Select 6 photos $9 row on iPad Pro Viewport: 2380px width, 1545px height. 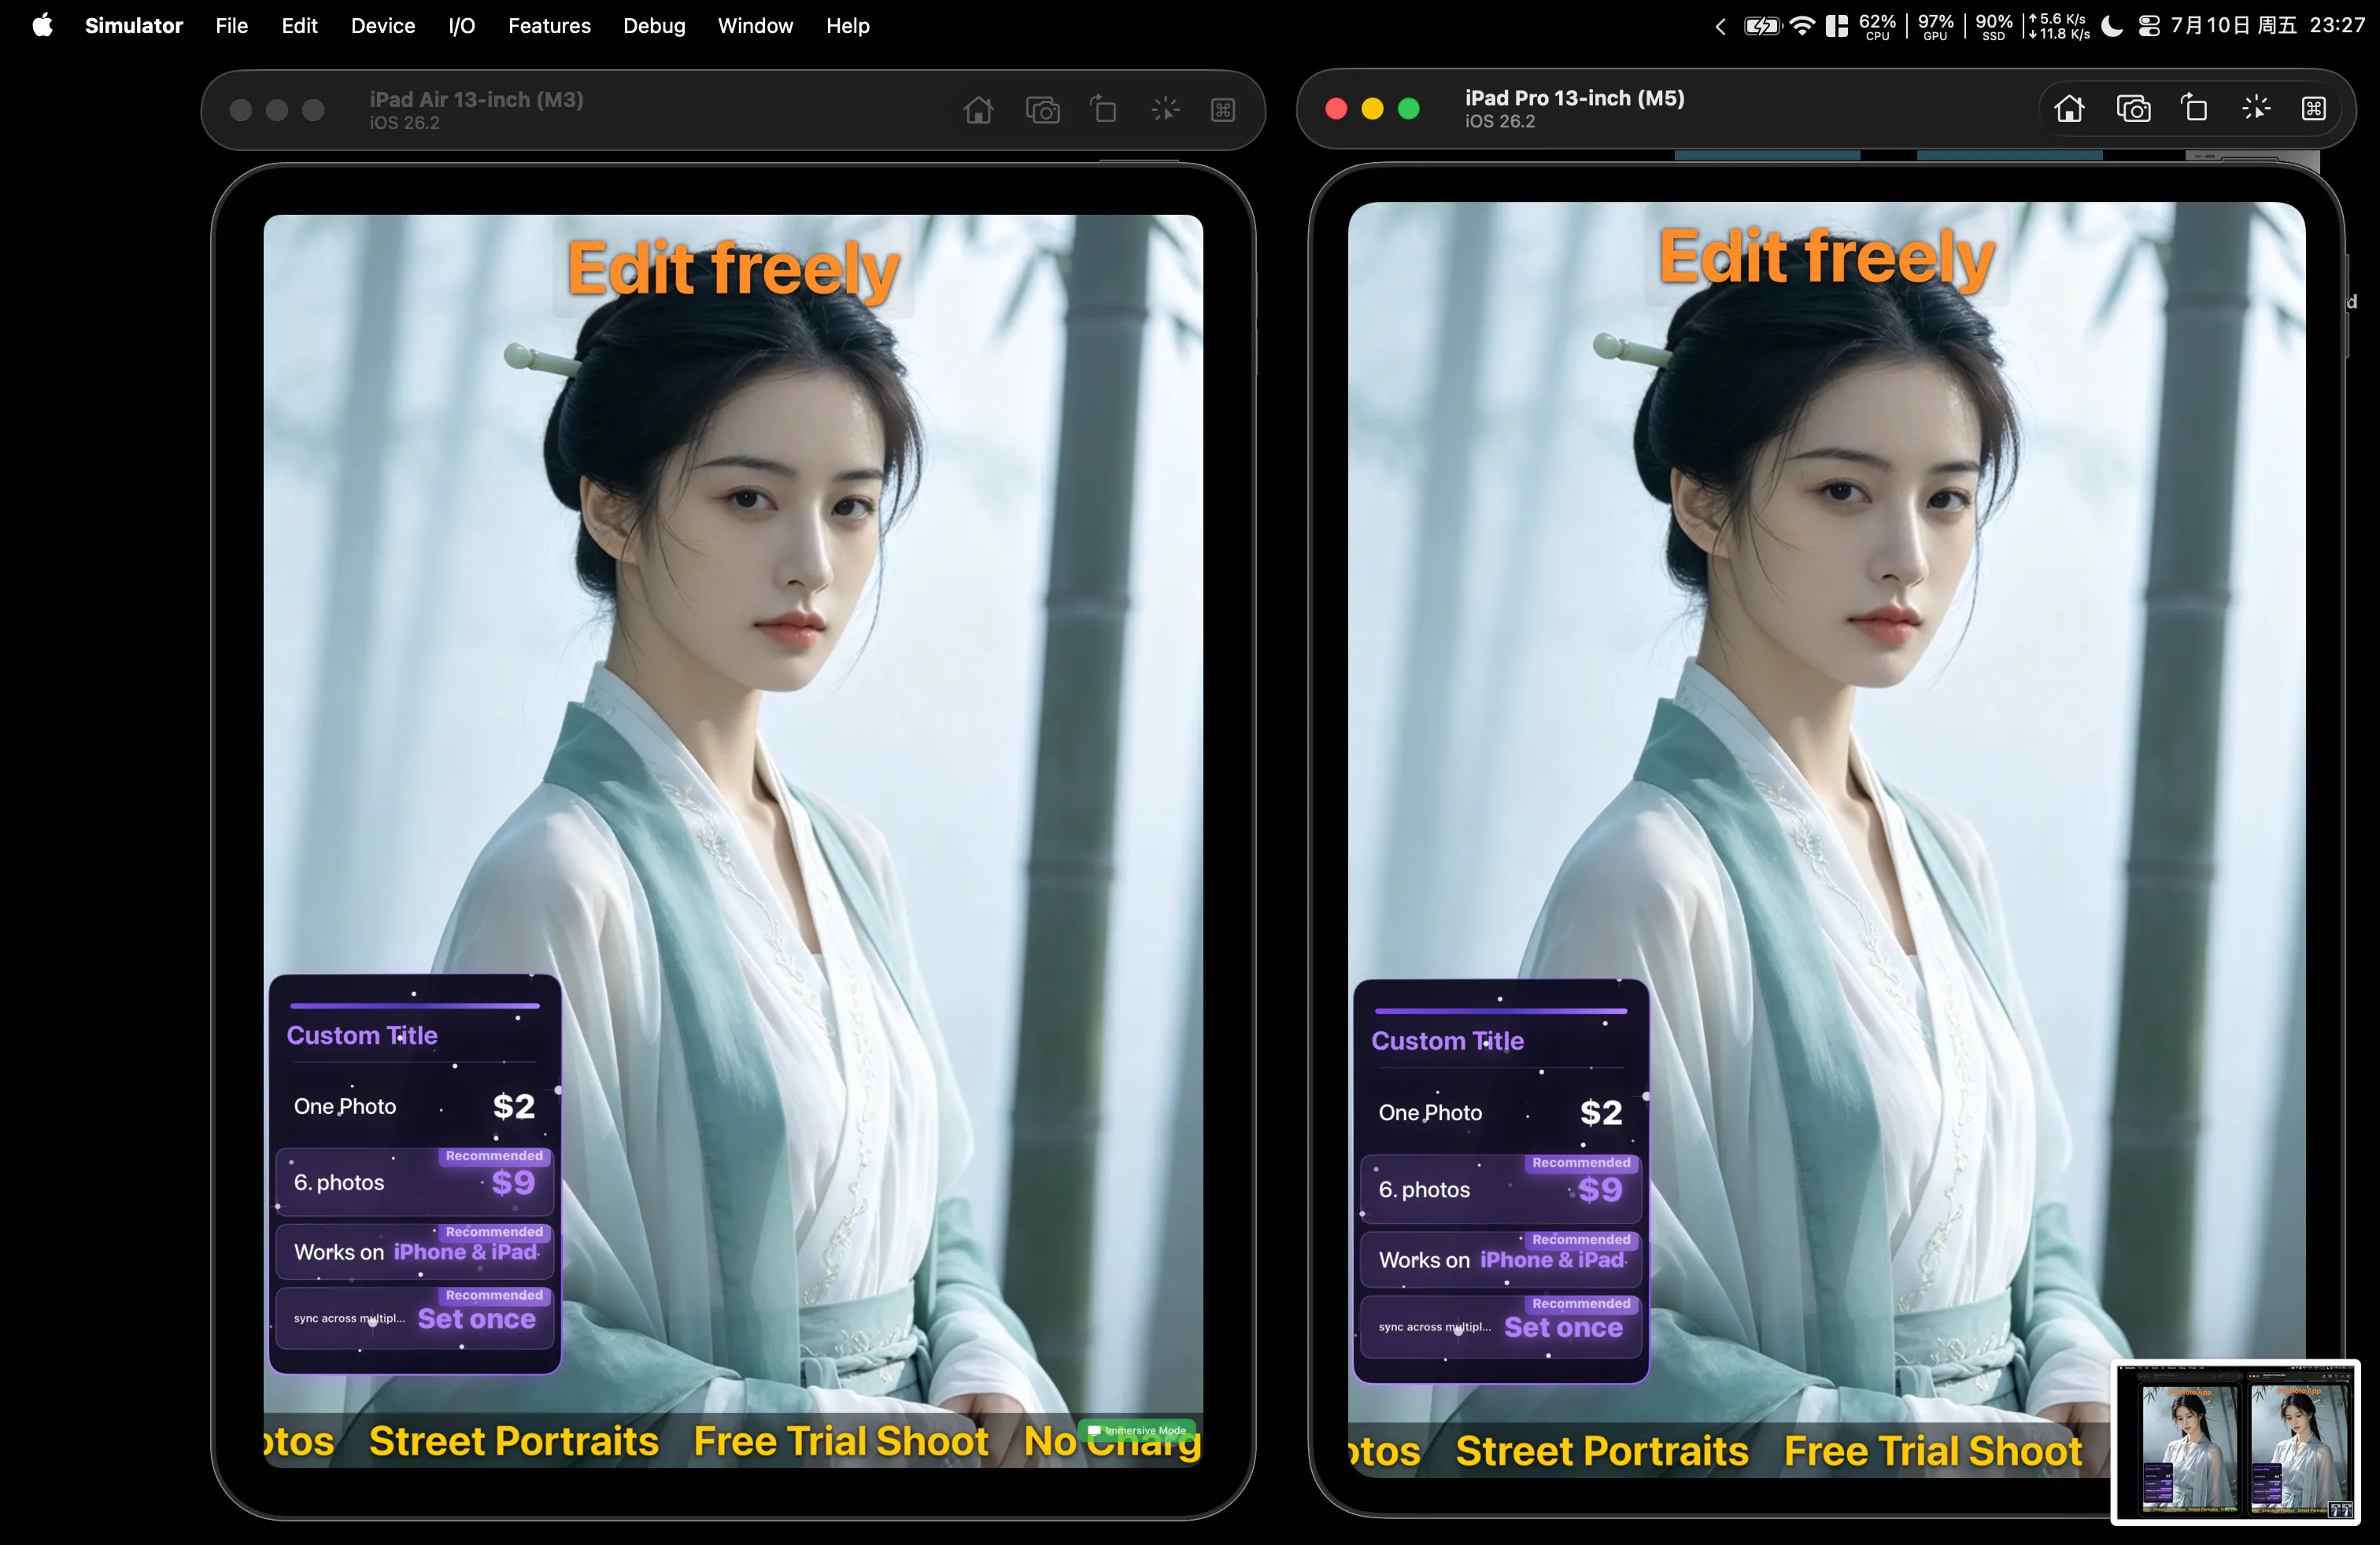pos(1500,1189)
